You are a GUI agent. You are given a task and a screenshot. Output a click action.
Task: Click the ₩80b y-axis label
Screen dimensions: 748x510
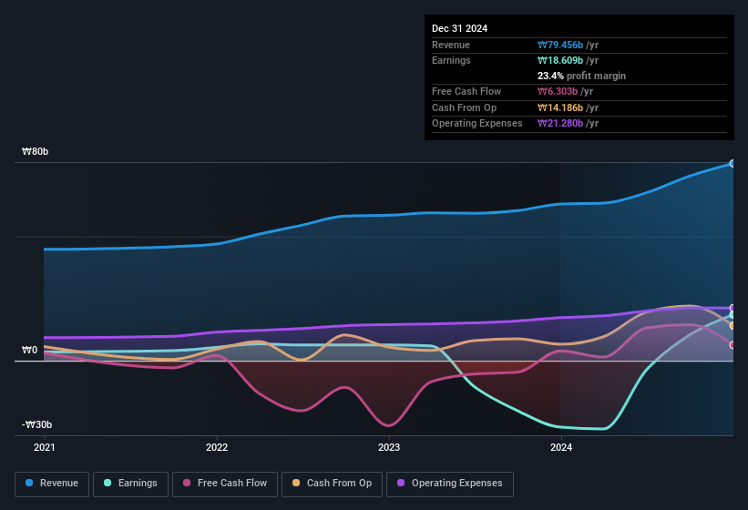(x=35, y=151)
